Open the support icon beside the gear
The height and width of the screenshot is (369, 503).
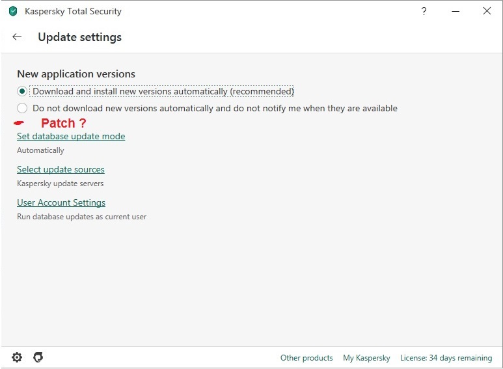click(x=38, y=357)
